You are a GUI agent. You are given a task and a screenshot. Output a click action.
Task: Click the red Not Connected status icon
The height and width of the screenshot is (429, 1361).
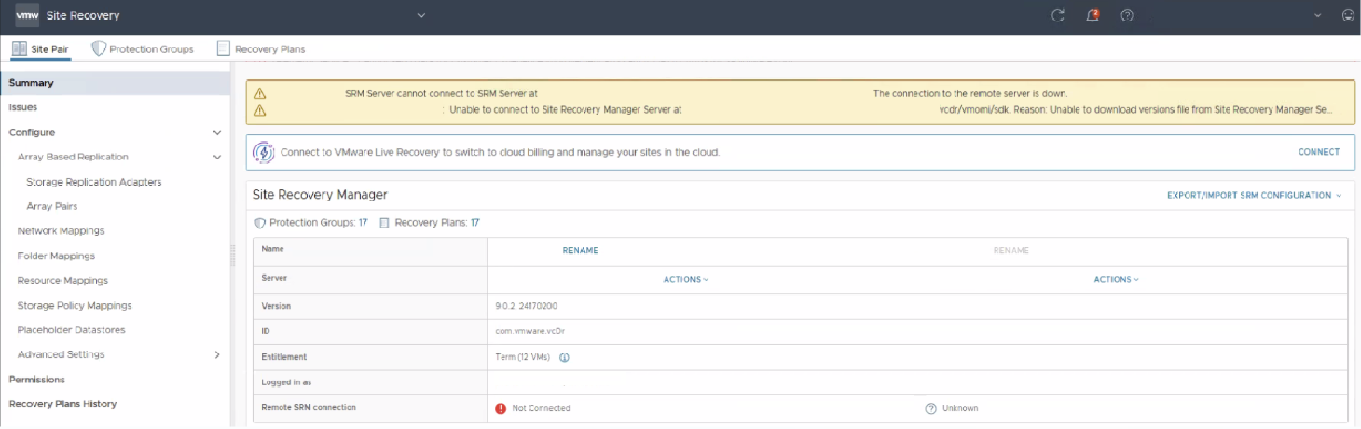501,408
